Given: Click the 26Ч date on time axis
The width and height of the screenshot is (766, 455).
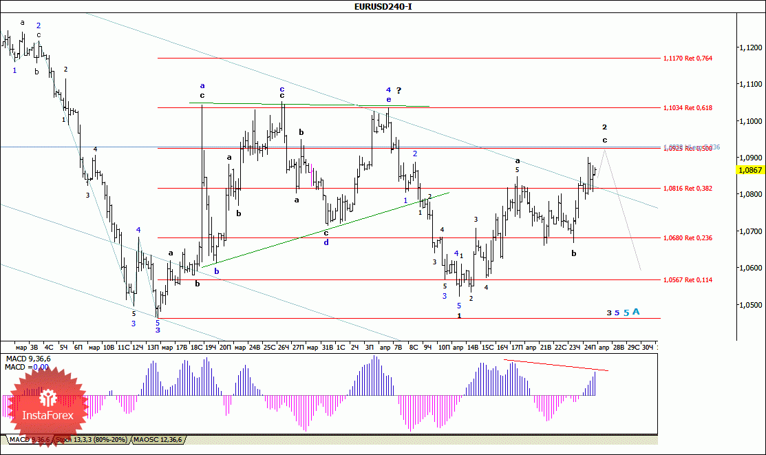Looking at the screenshot, I should [x=284, y=348].
